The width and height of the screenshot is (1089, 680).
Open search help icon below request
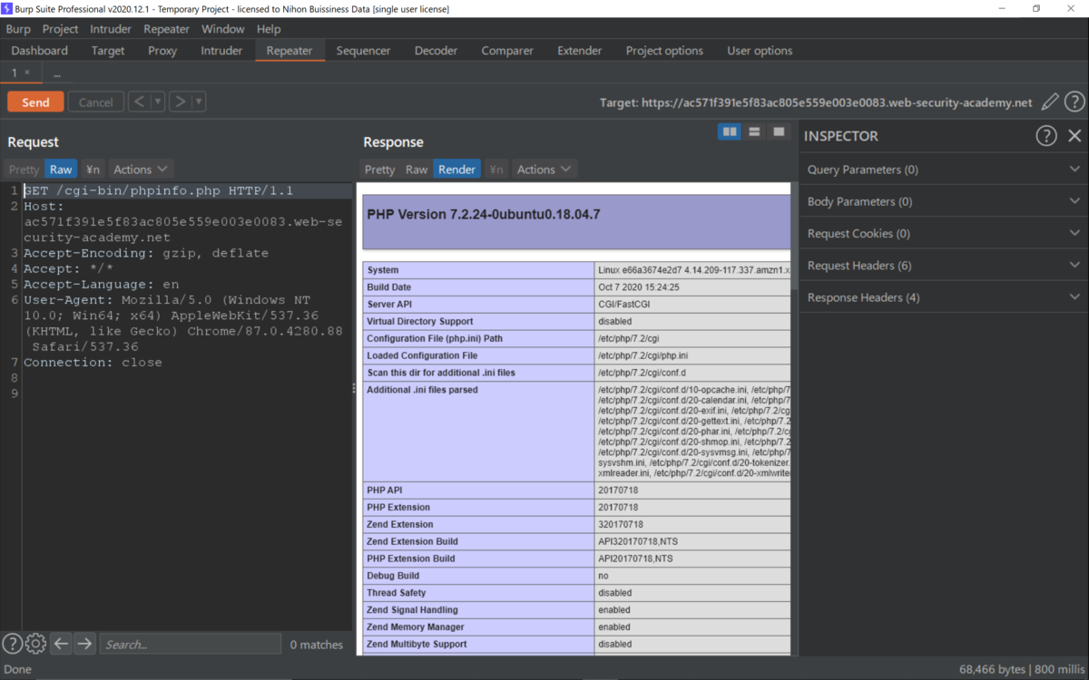click(12, 644)
